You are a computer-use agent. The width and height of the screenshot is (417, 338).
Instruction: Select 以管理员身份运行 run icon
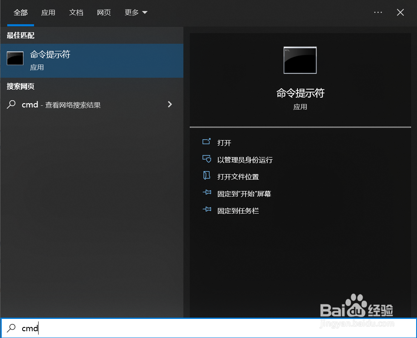(207, 160)
